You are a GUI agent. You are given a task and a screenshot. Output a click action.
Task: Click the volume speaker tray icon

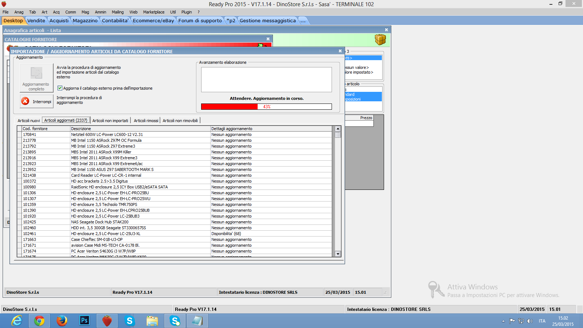(x=530, y=321)
